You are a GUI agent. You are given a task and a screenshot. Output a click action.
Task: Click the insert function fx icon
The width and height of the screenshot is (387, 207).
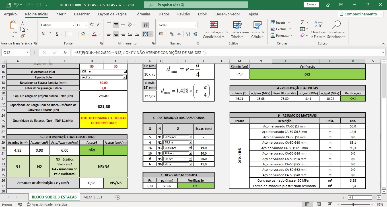[x=65, y=52]
